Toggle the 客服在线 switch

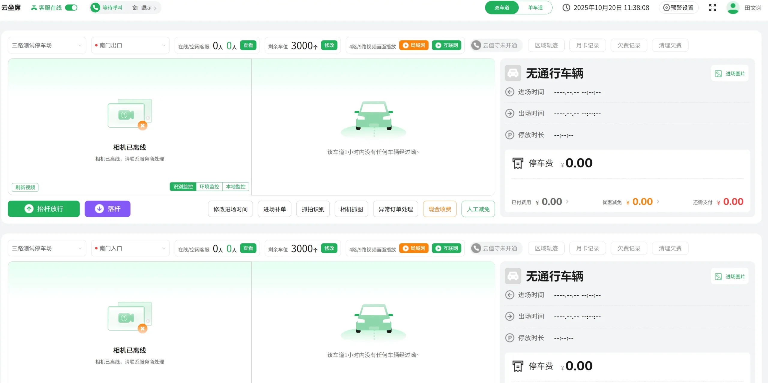pos(71,8)
